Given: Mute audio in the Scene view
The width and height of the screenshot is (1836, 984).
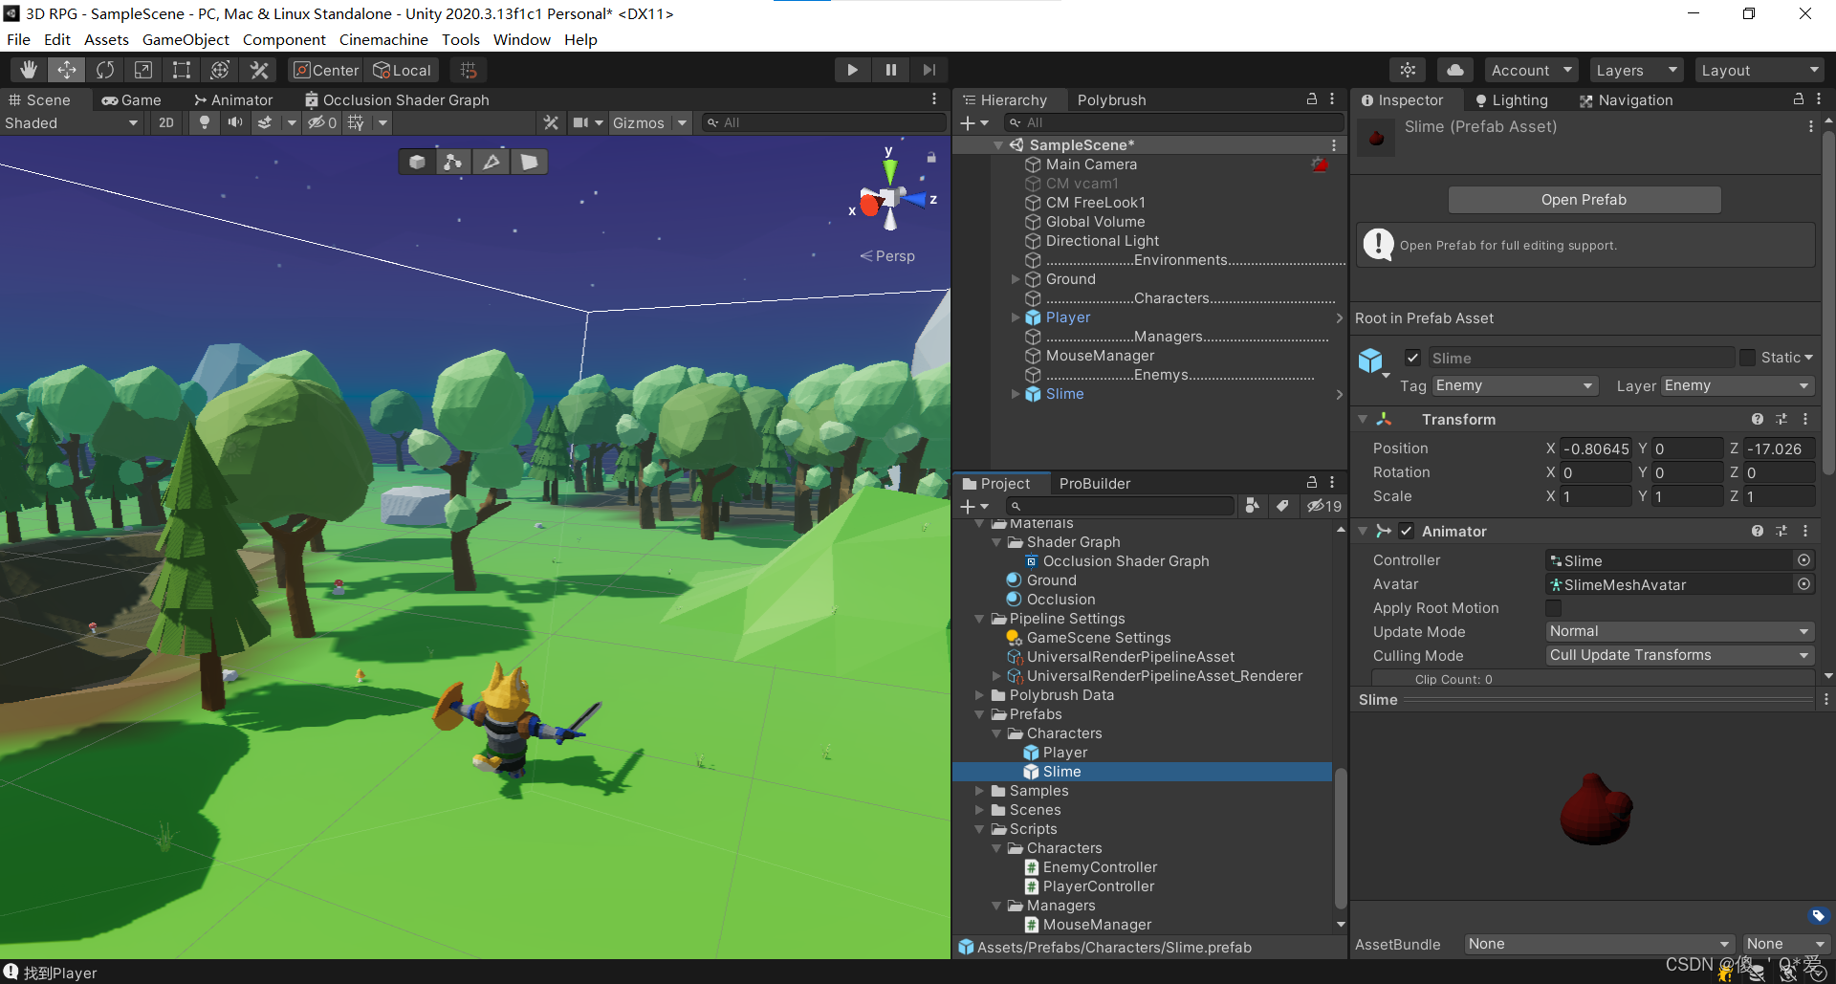Looking at the screenshot, I should (234, 122).
